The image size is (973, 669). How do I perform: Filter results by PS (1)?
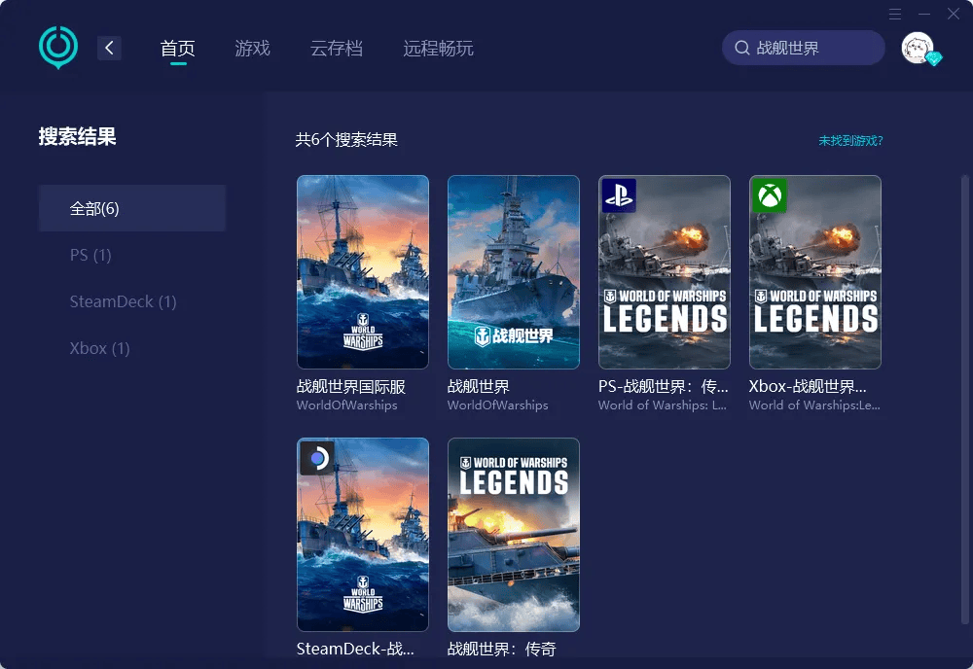point(90,255)
